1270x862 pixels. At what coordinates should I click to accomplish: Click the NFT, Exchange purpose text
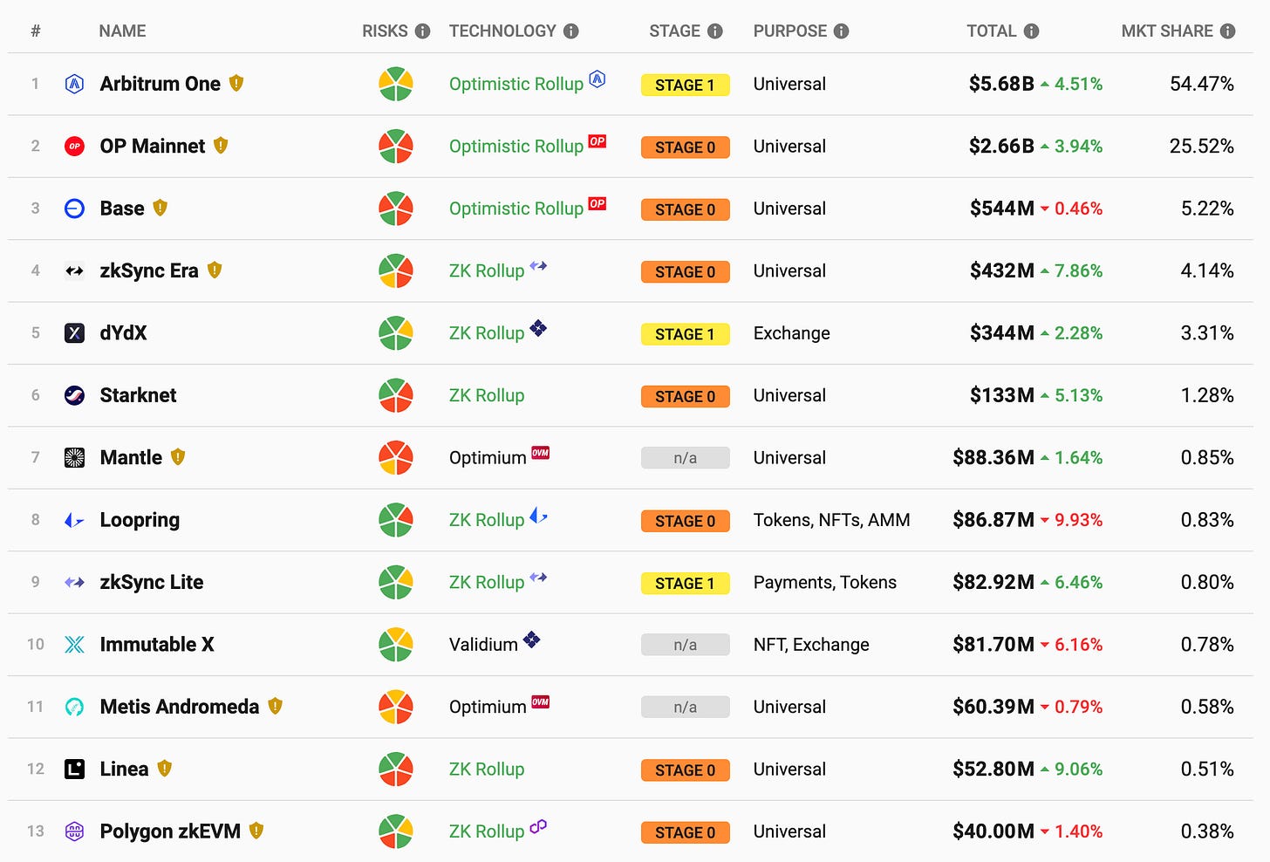click(x=811, y=645)
